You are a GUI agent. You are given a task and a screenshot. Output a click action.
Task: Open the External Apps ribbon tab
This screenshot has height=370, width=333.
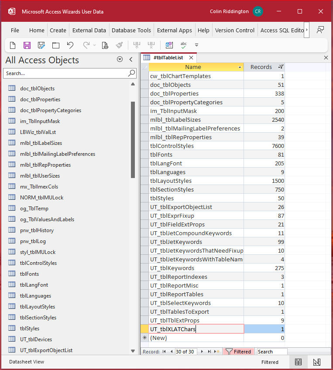pos(175,30)
